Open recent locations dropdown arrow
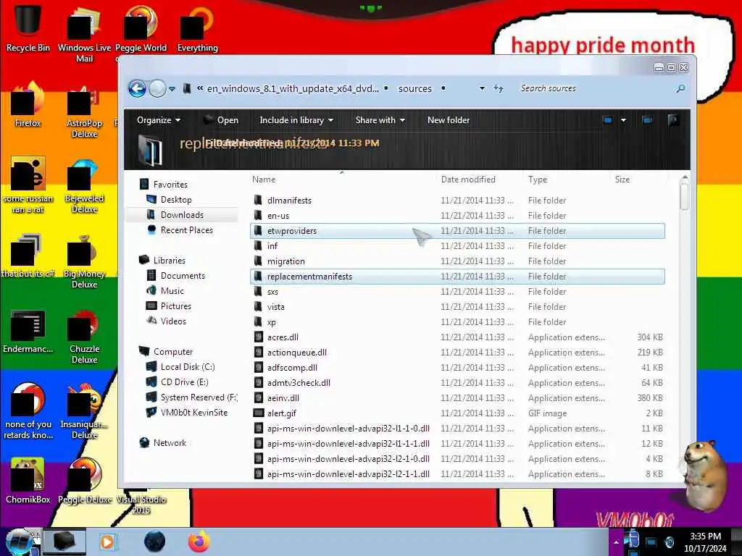742x556 pixels. [x=172, y=89]
